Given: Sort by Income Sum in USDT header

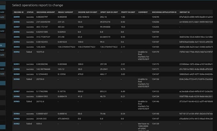Looking at the screenshot, I should click(88, 12).
